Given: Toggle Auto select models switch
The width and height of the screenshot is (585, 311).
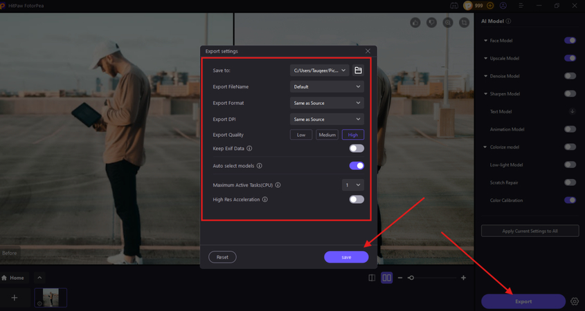Looking at the screenshot, I should [357, 166].
